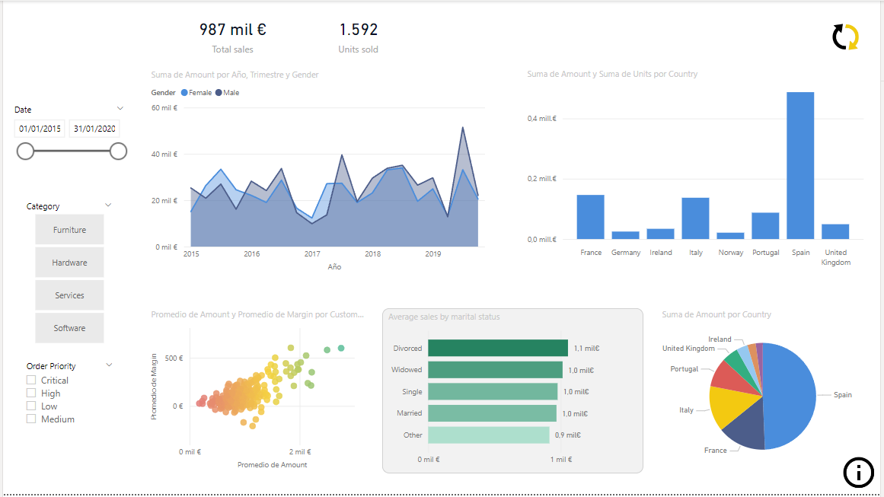Check the Low order priority option
This screenshot has height=497, width=884.
[x=31, y=406]
